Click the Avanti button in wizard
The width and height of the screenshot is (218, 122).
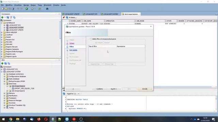114,89
